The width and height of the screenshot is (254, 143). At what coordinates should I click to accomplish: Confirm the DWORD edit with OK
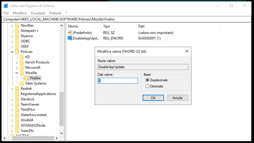point(153,98)
